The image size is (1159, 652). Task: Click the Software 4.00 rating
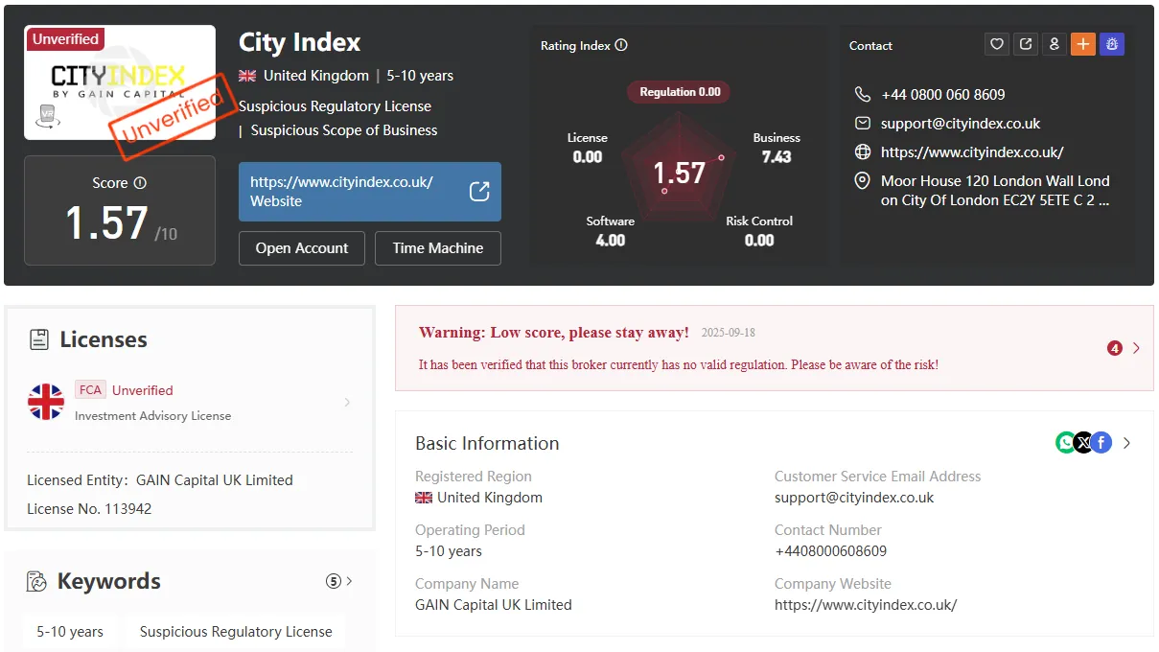611,231
